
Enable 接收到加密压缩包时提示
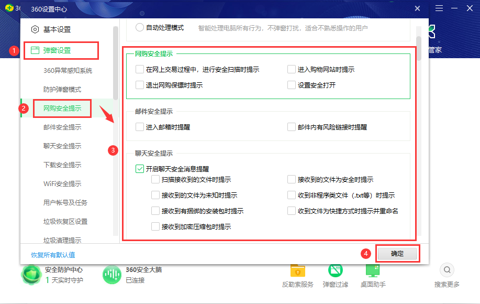pyautogui.click(x=155, y=226)
